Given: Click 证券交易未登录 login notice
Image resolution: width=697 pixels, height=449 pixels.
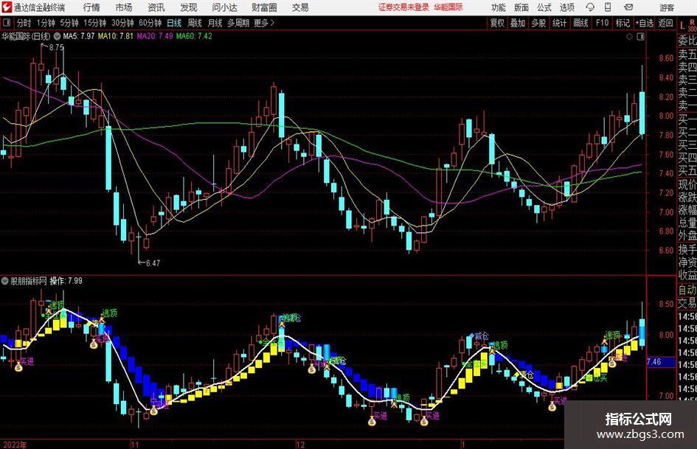Looking at the screenshot, I should 403,7.
